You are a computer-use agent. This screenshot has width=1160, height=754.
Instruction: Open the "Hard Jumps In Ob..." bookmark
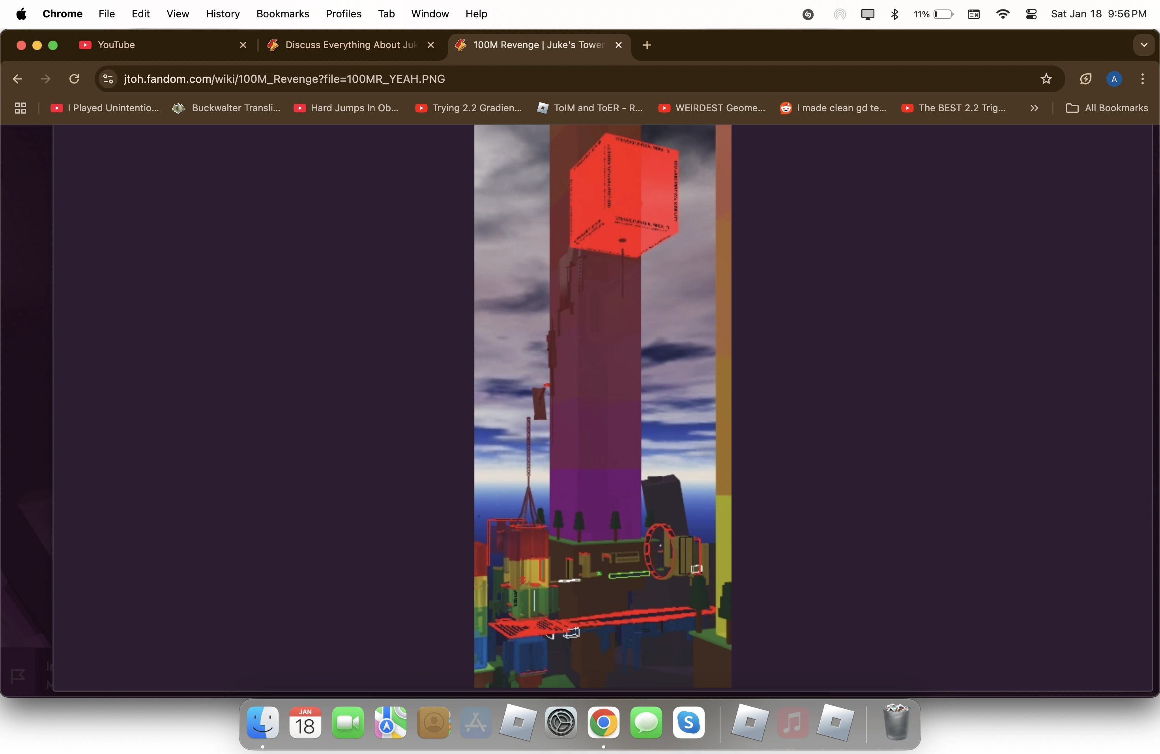[346, 108]
